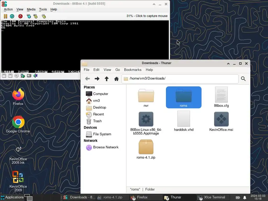Send Ctrl+Alt+Del via the blue keys icon

click(29, 16)
